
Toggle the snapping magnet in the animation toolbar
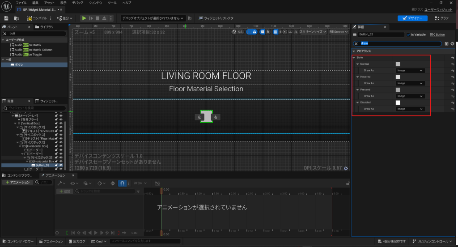point(122,183)
